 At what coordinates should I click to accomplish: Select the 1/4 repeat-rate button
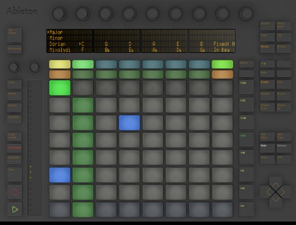tap(246, 210)
